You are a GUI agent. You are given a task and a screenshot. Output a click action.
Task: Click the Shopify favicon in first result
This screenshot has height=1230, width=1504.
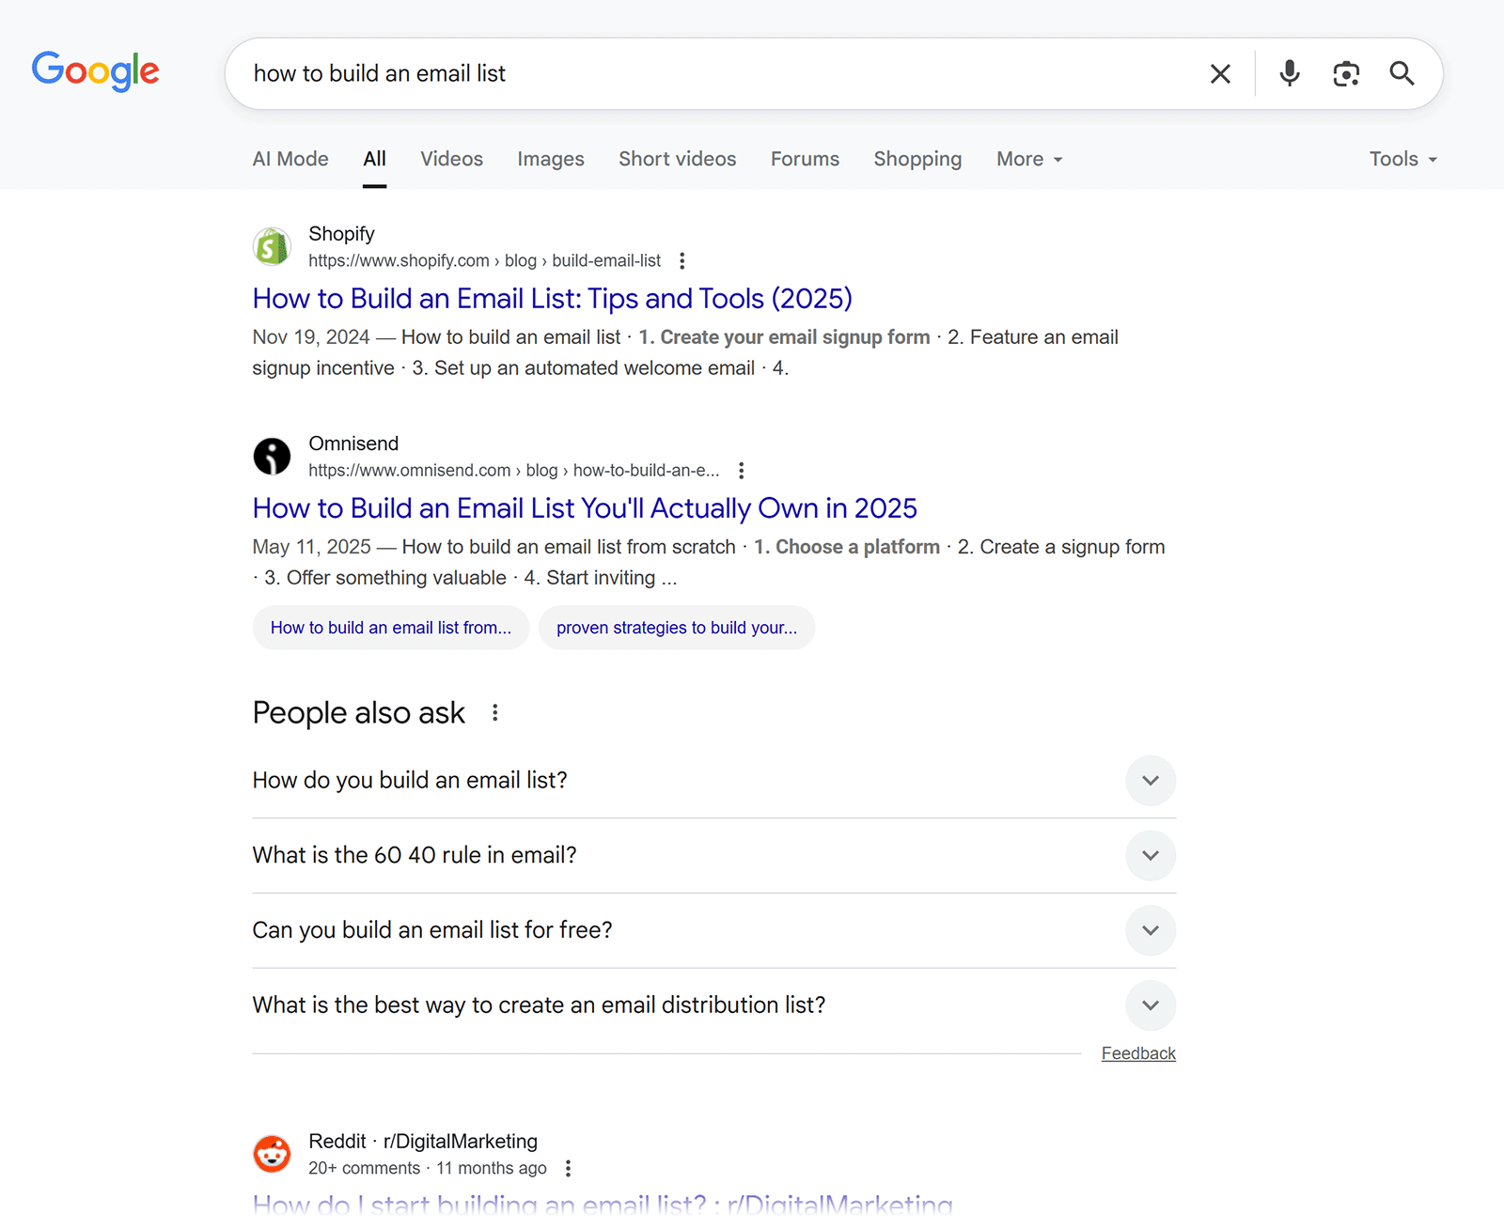(272, 246)
